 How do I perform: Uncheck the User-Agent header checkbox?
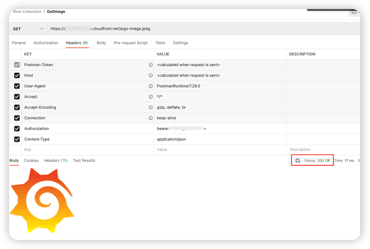17,86
